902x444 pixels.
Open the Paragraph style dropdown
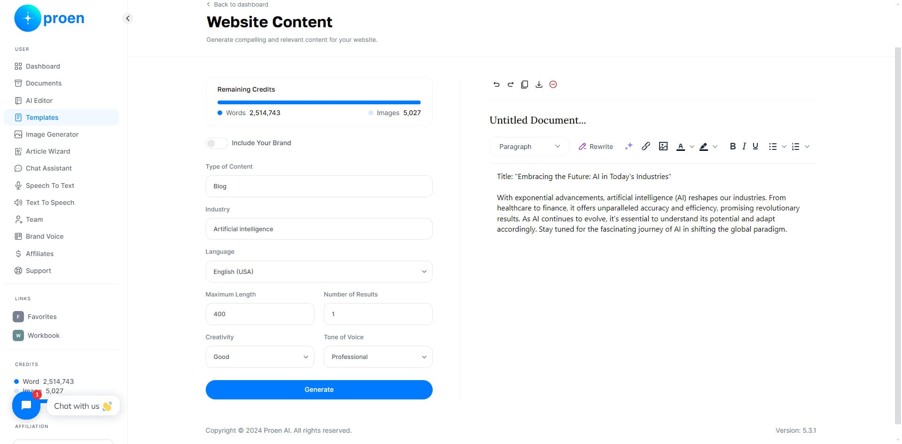click(529, 147)
